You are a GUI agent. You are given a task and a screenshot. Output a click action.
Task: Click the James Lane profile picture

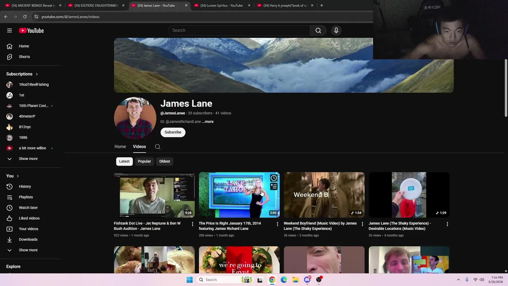[135, 118]
